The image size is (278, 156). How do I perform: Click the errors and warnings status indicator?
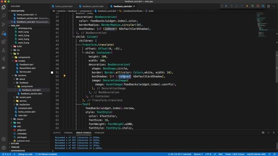(x=7, y=154)
